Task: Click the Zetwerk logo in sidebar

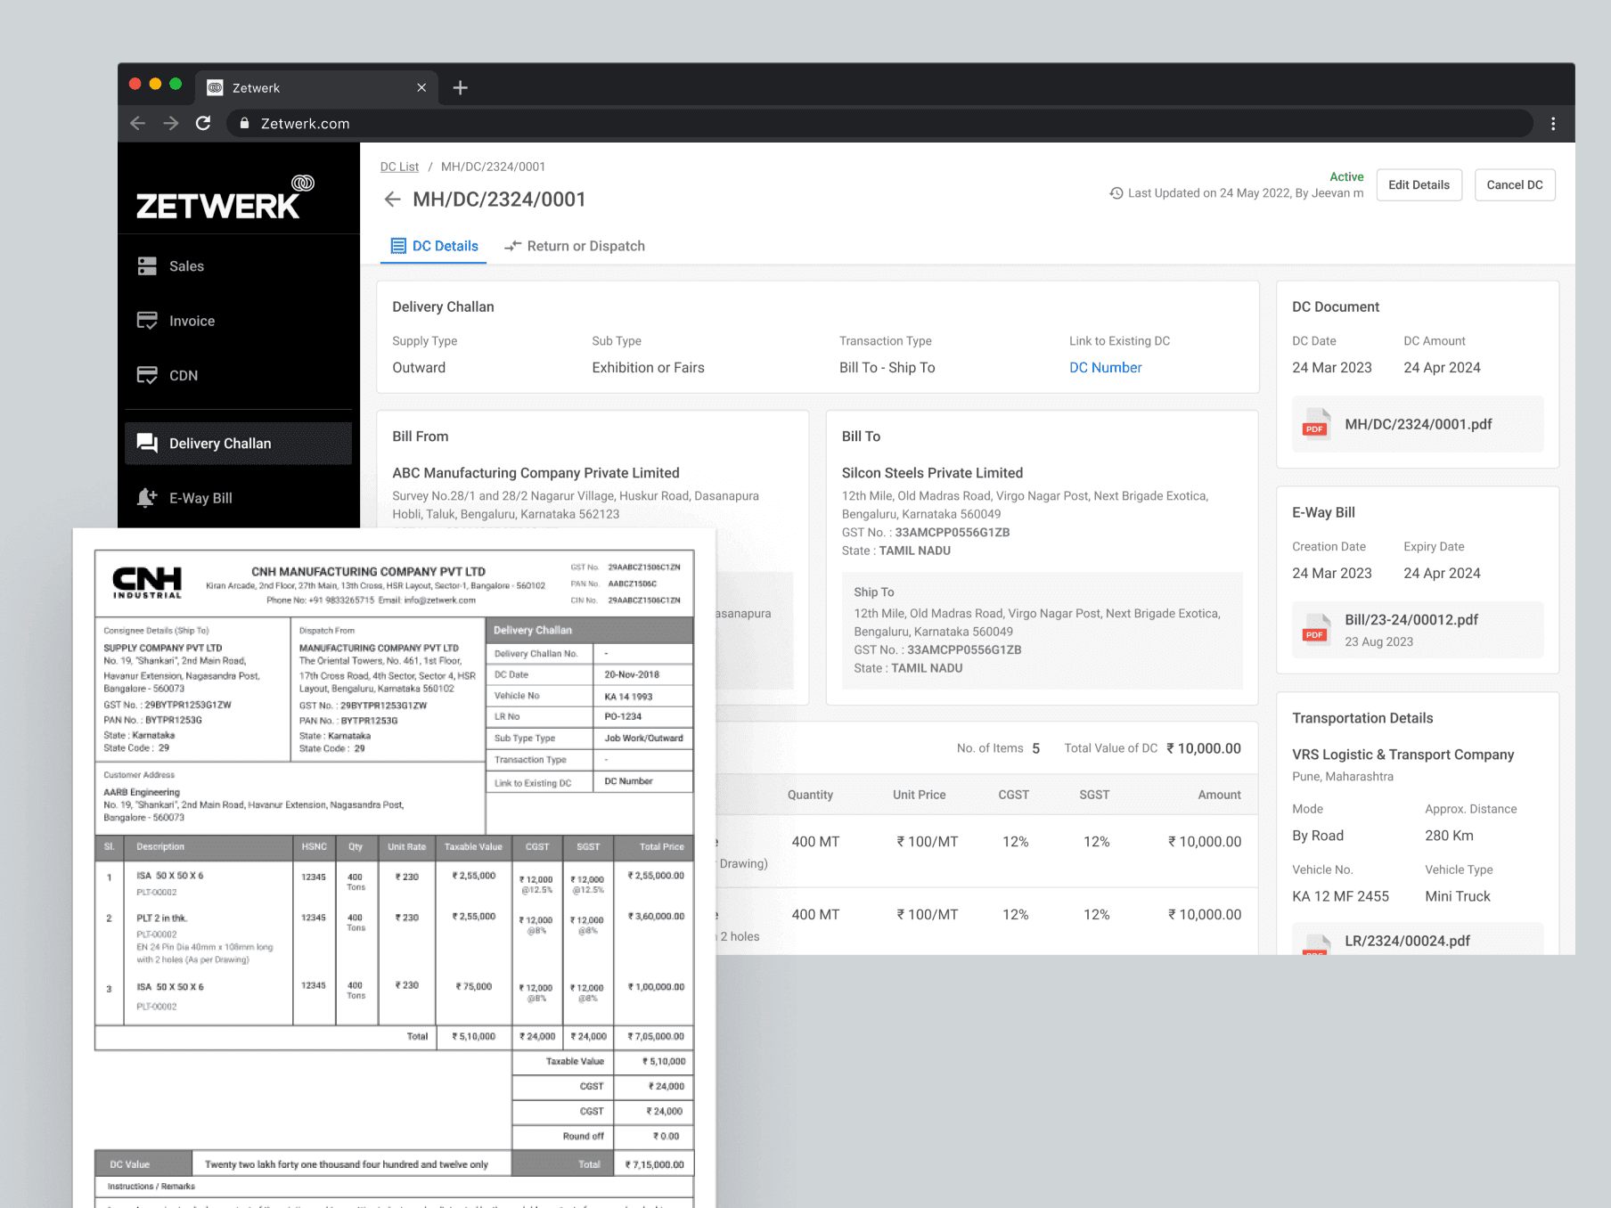Action: point(225,197)
